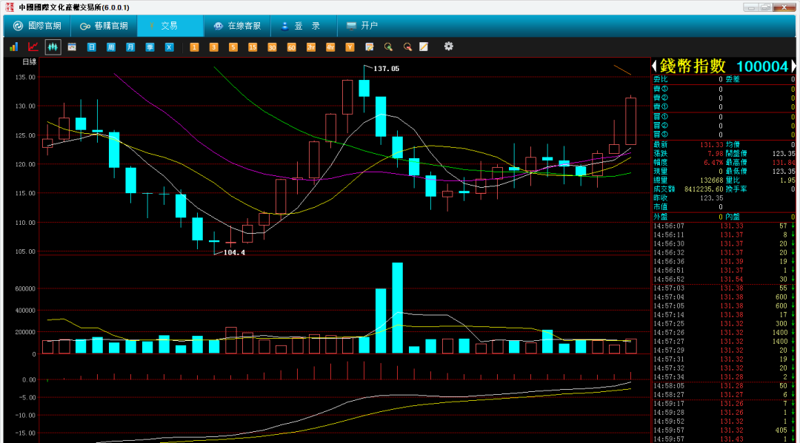Select the 14:59:57 row with 405
This screenshot has height=443, width=800.
click(724, 430)
